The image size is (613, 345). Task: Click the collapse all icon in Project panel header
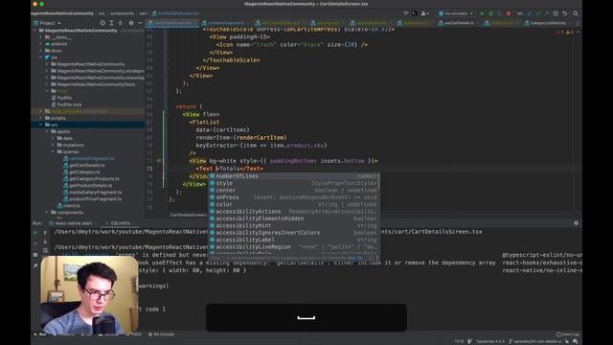tap(121, 23)
